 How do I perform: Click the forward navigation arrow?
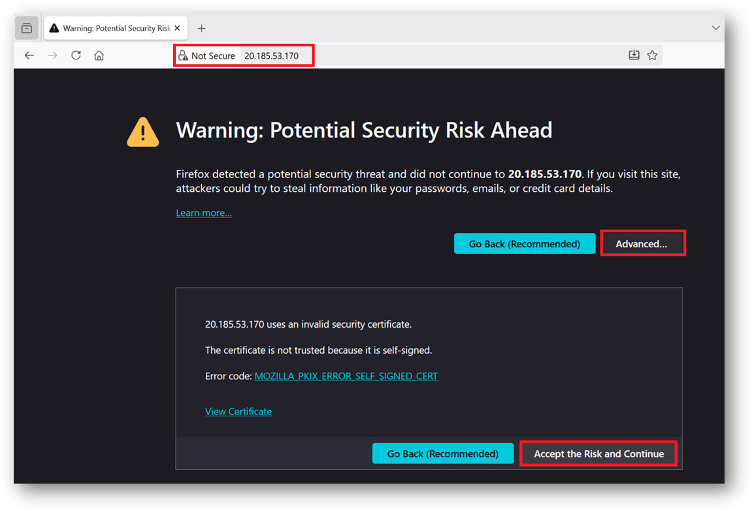(52, 55)
